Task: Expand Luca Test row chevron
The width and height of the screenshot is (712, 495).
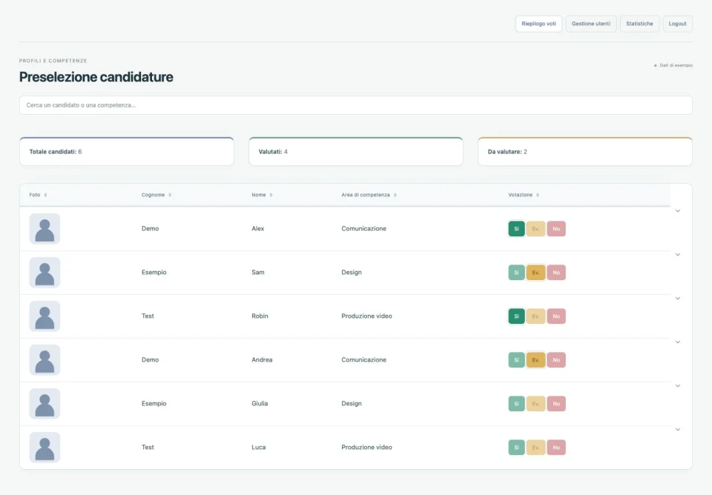Action: tap(677, 430)
